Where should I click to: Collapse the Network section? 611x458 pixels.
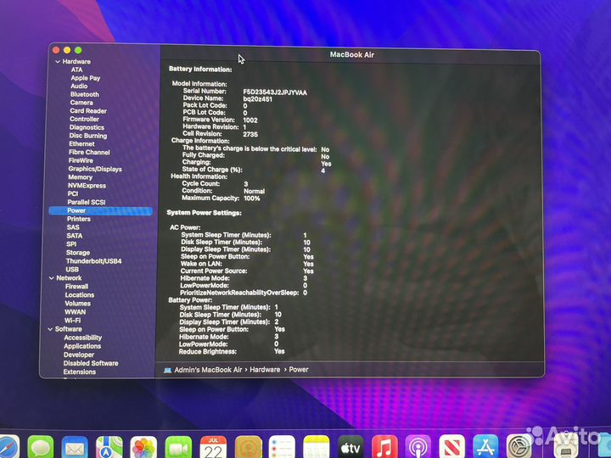[x=52, y=278]
